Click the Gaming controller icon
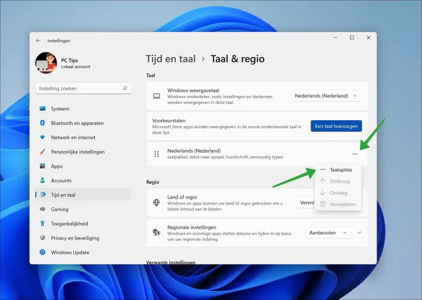 (43, 209)
